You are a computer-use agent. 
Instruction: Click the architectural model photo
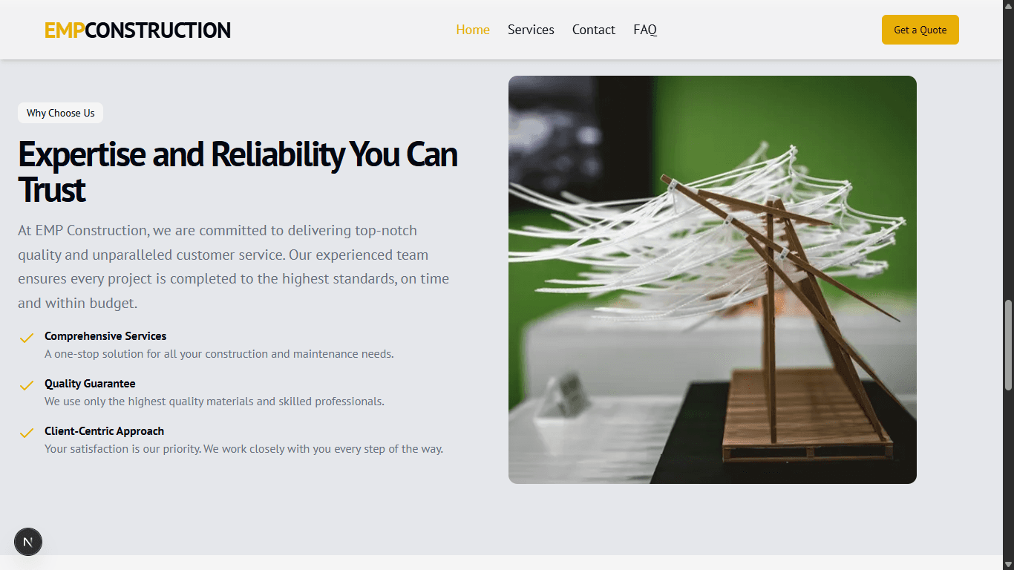[712, 280]
